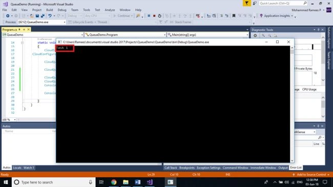Open the QueueDemo.Program class dropdown
Image resolution: width=333 pixels, height=187 pixels.
[126, 35]
